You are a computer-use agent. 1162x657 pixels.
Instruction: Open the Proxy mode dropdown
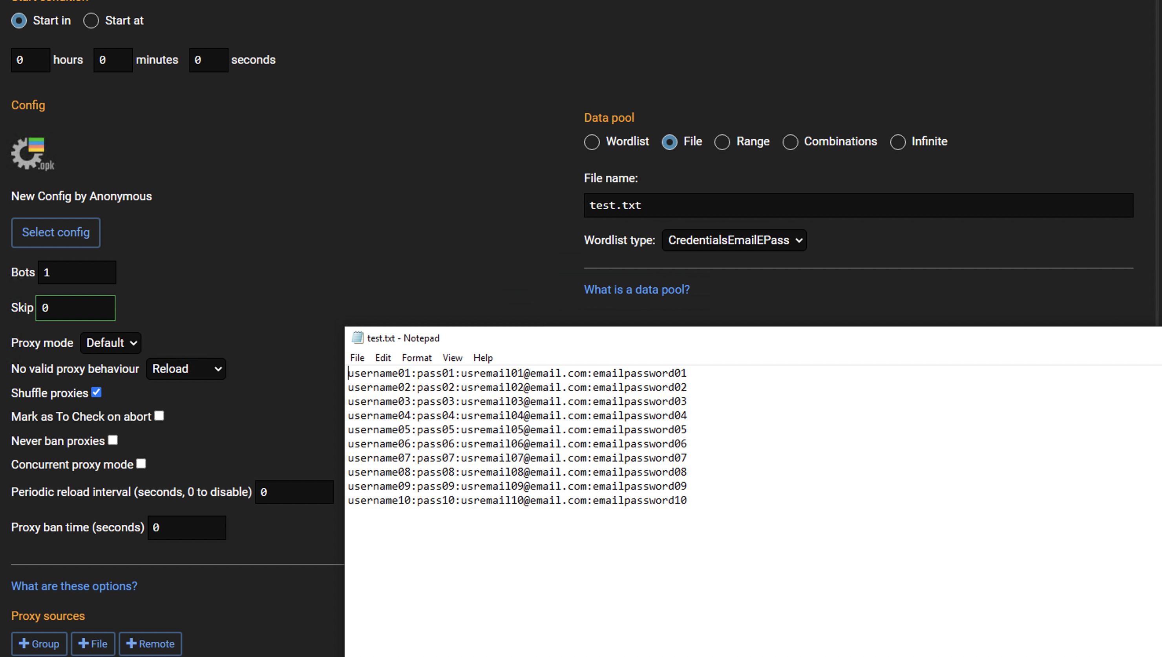[x=110, y=343]
